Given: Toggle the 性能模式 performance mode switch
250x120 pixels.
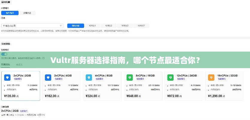Looking at the screenshot, I should (4, 54).
